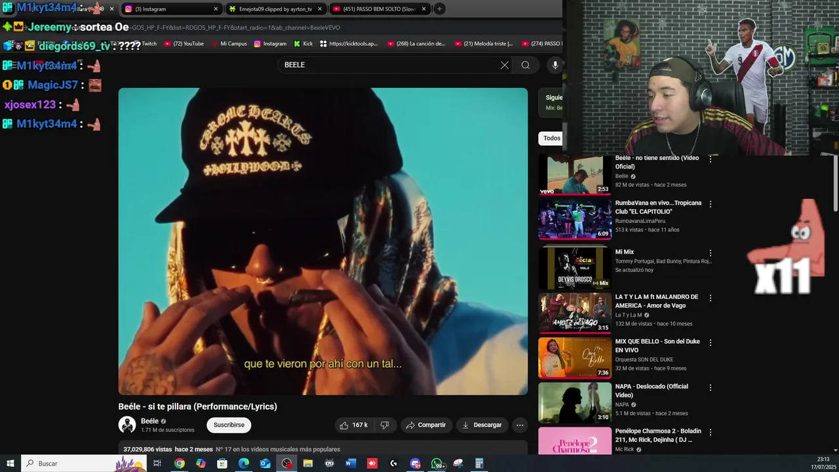
Task: Clear the BEELE search text with X
Action: [504, 65]
